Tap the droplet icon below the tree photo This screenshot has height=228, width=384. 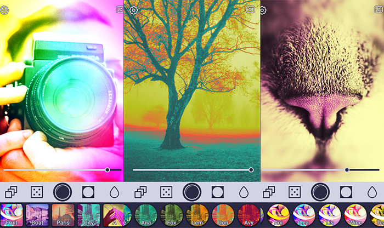pyautogui.click(x=244, y=192)
